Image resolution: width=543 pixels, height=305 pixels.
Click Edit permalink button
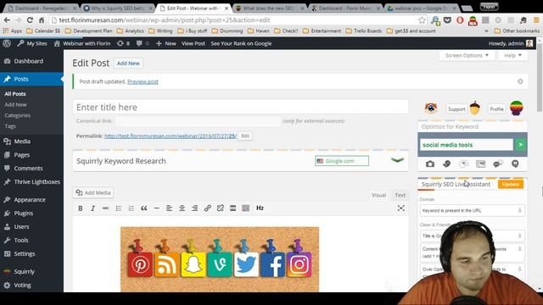245,136
